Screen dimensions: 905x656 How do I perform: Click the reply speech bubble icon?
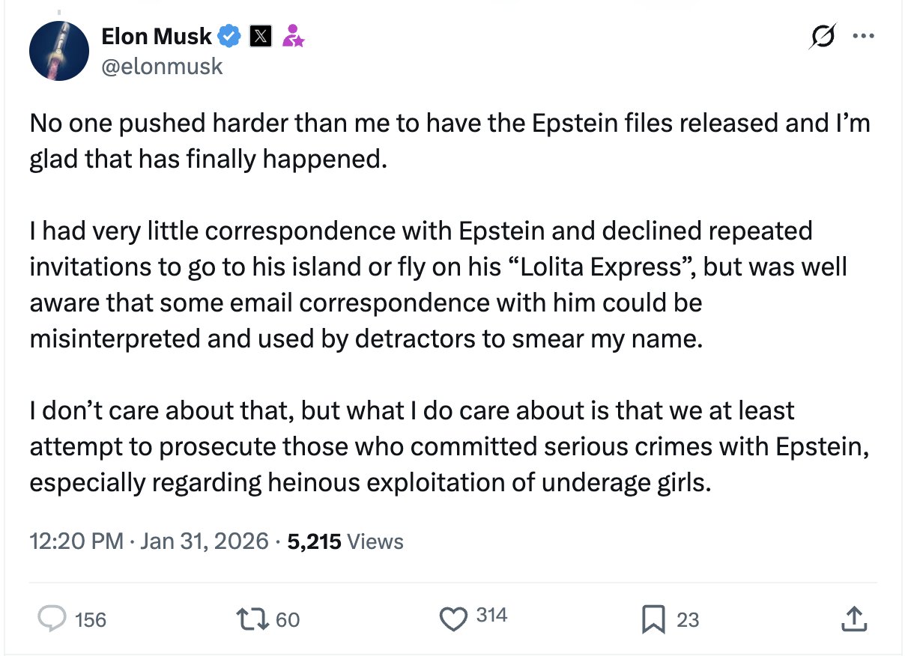[x=51, y=619]
